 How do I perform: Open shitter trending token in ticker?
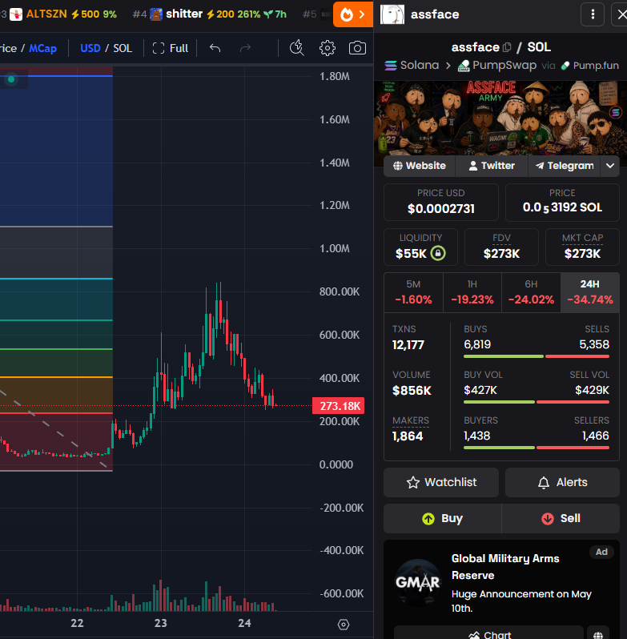(210, 14)
